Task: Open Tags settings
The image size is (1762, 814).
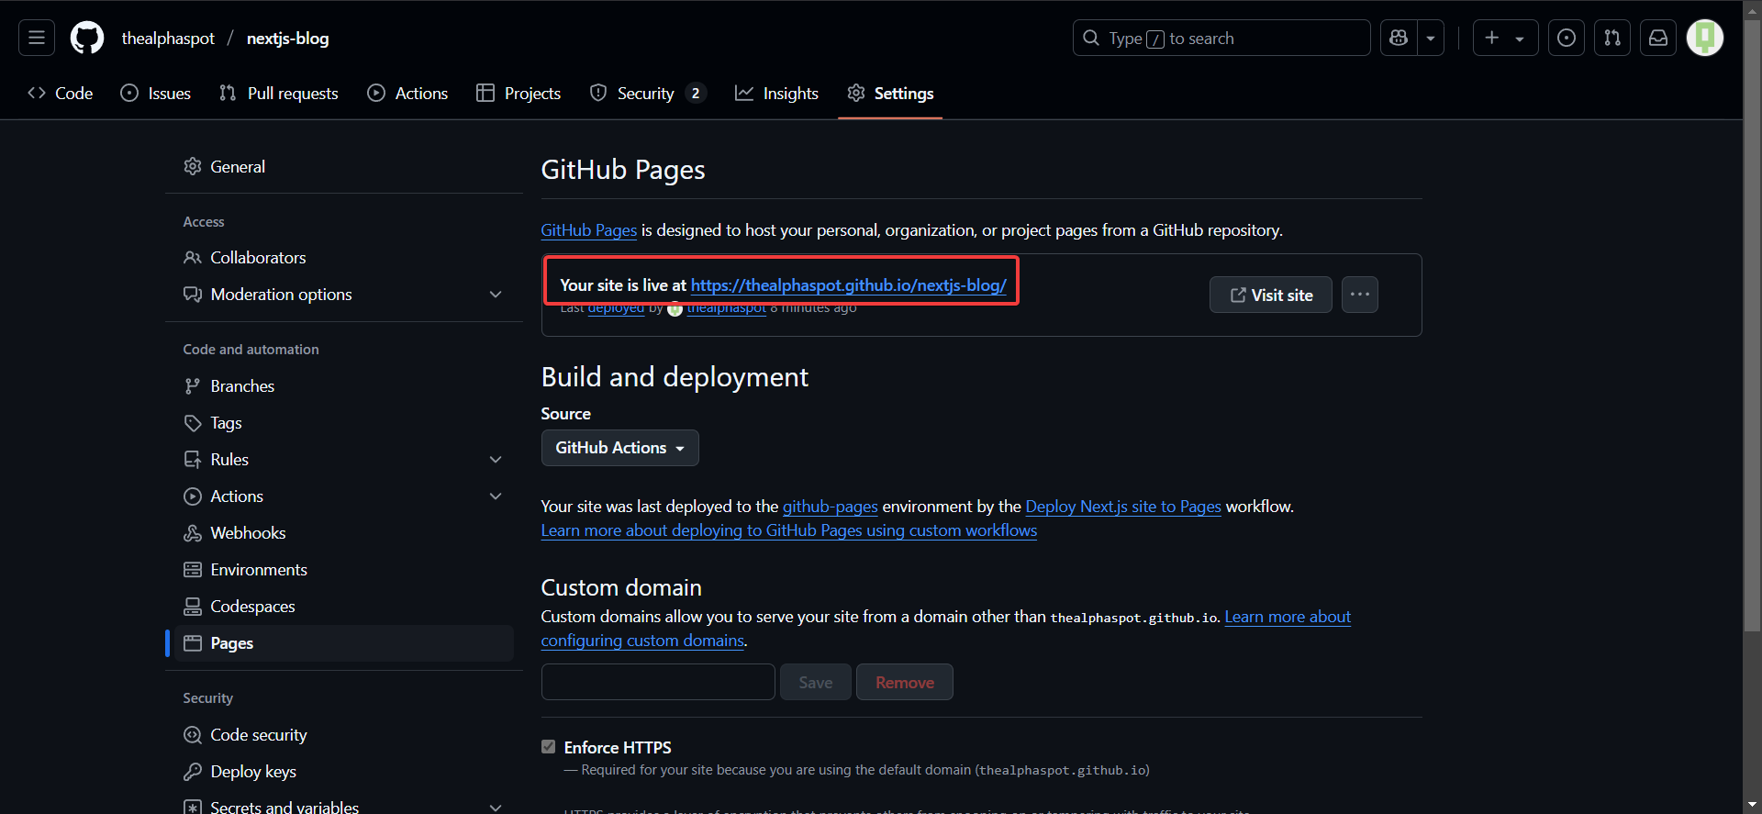Action: point(344,423)
